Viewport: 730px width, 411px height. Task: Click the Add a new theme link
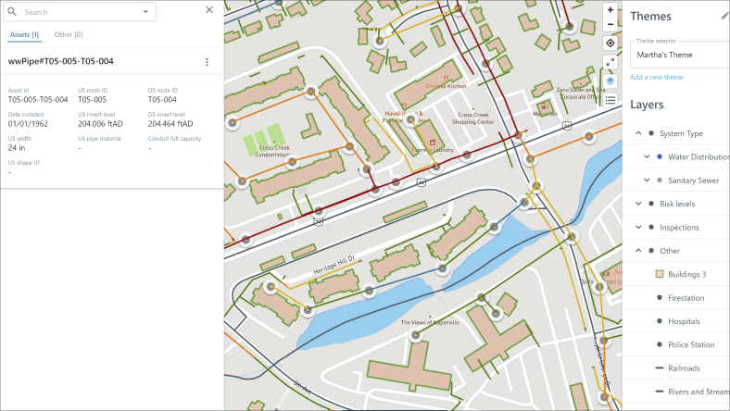click(657, 77)
